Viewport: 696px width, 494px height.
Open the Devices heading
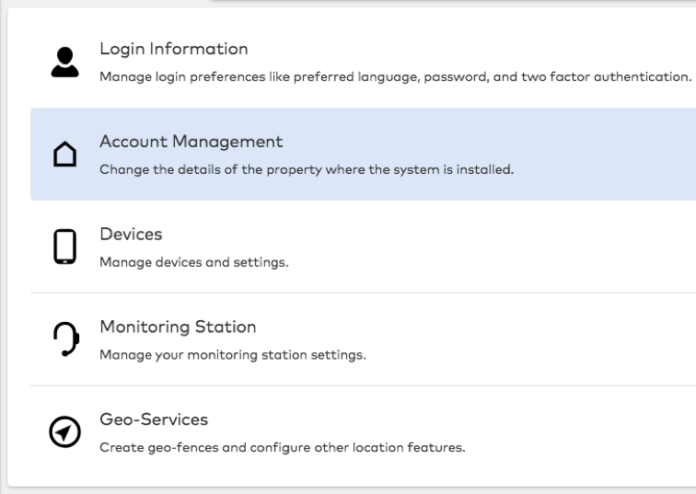point(131,235)
